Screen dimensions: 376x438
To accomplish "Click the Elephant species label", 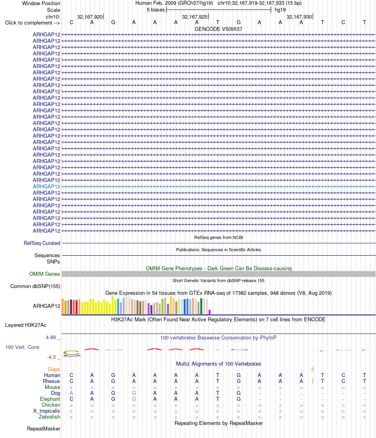I will point(50,399).
